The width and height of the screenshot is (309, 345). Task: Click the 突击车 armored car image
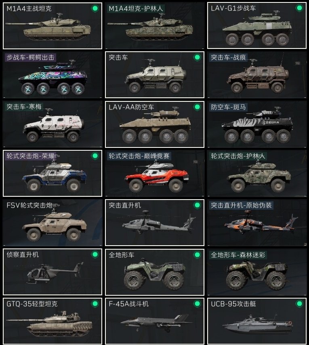(156, 76)
